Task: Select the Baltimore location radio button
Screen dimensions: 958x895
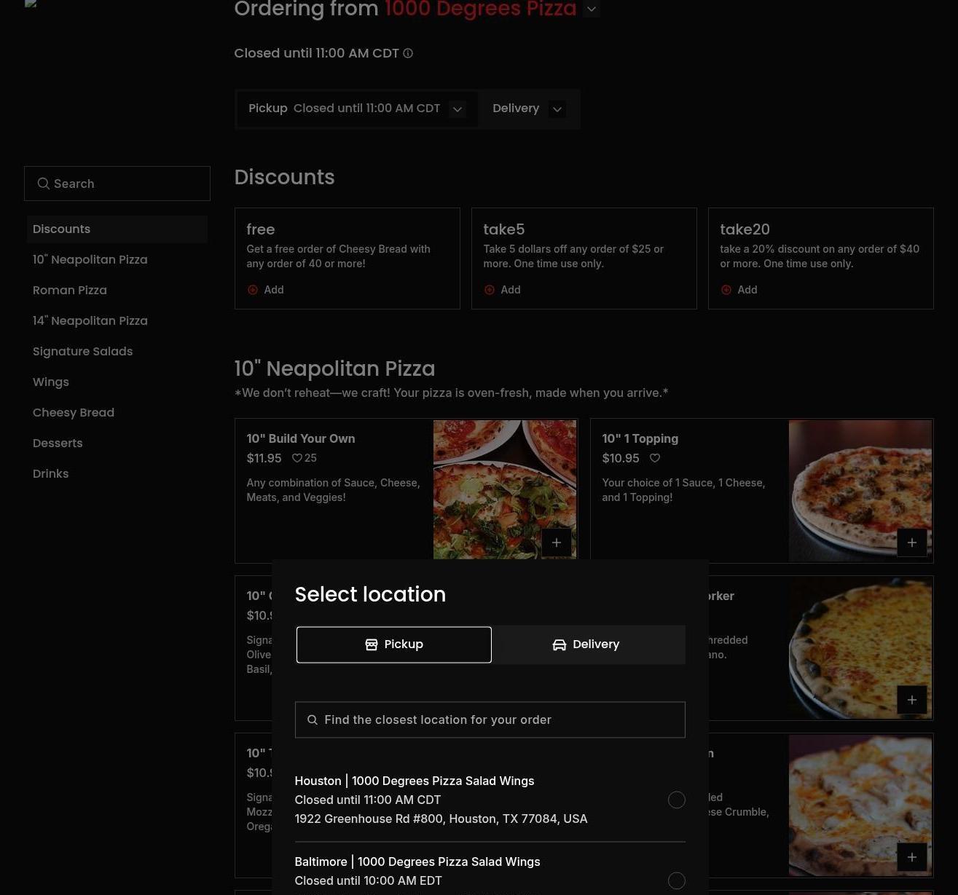Action: pyautogui.click(x=676, y=880)
